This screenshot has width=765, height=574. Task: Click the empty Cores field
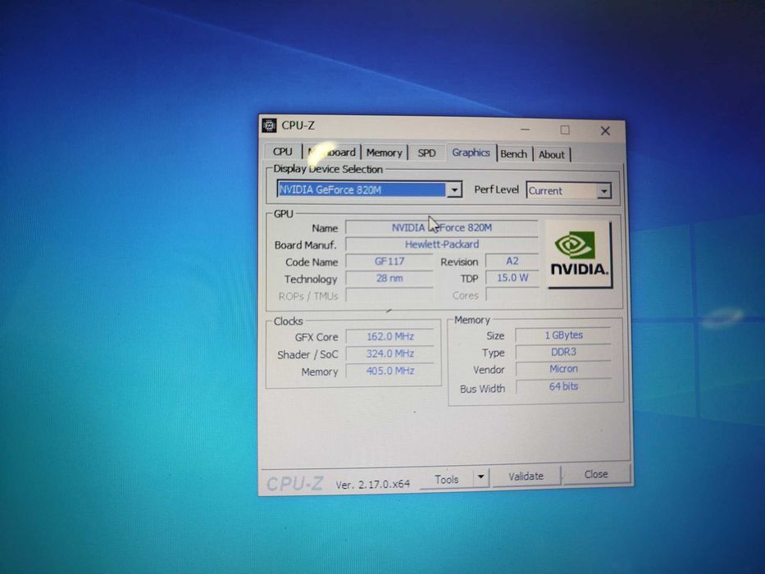[512, 295]
